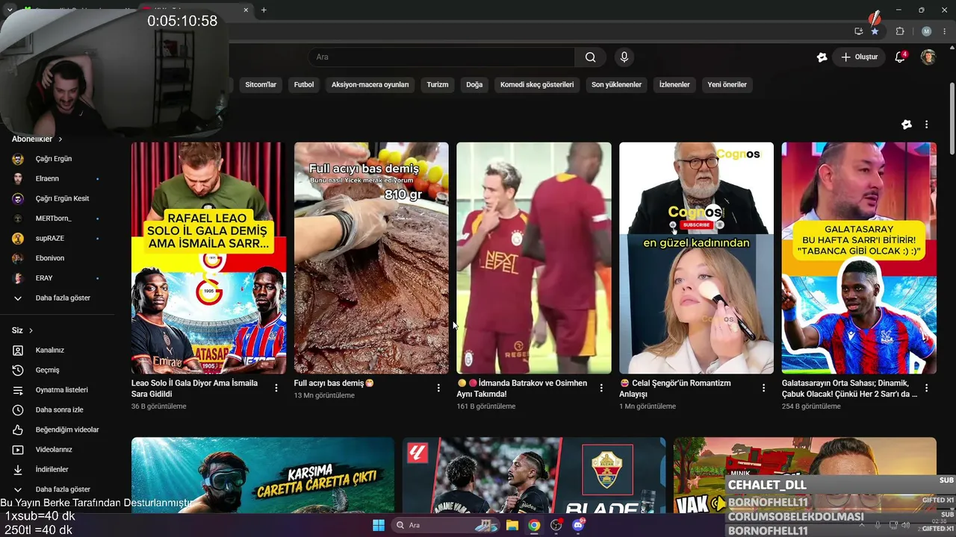
Task: Open options for Leao Solo İl Gala short
Action: 276,388
